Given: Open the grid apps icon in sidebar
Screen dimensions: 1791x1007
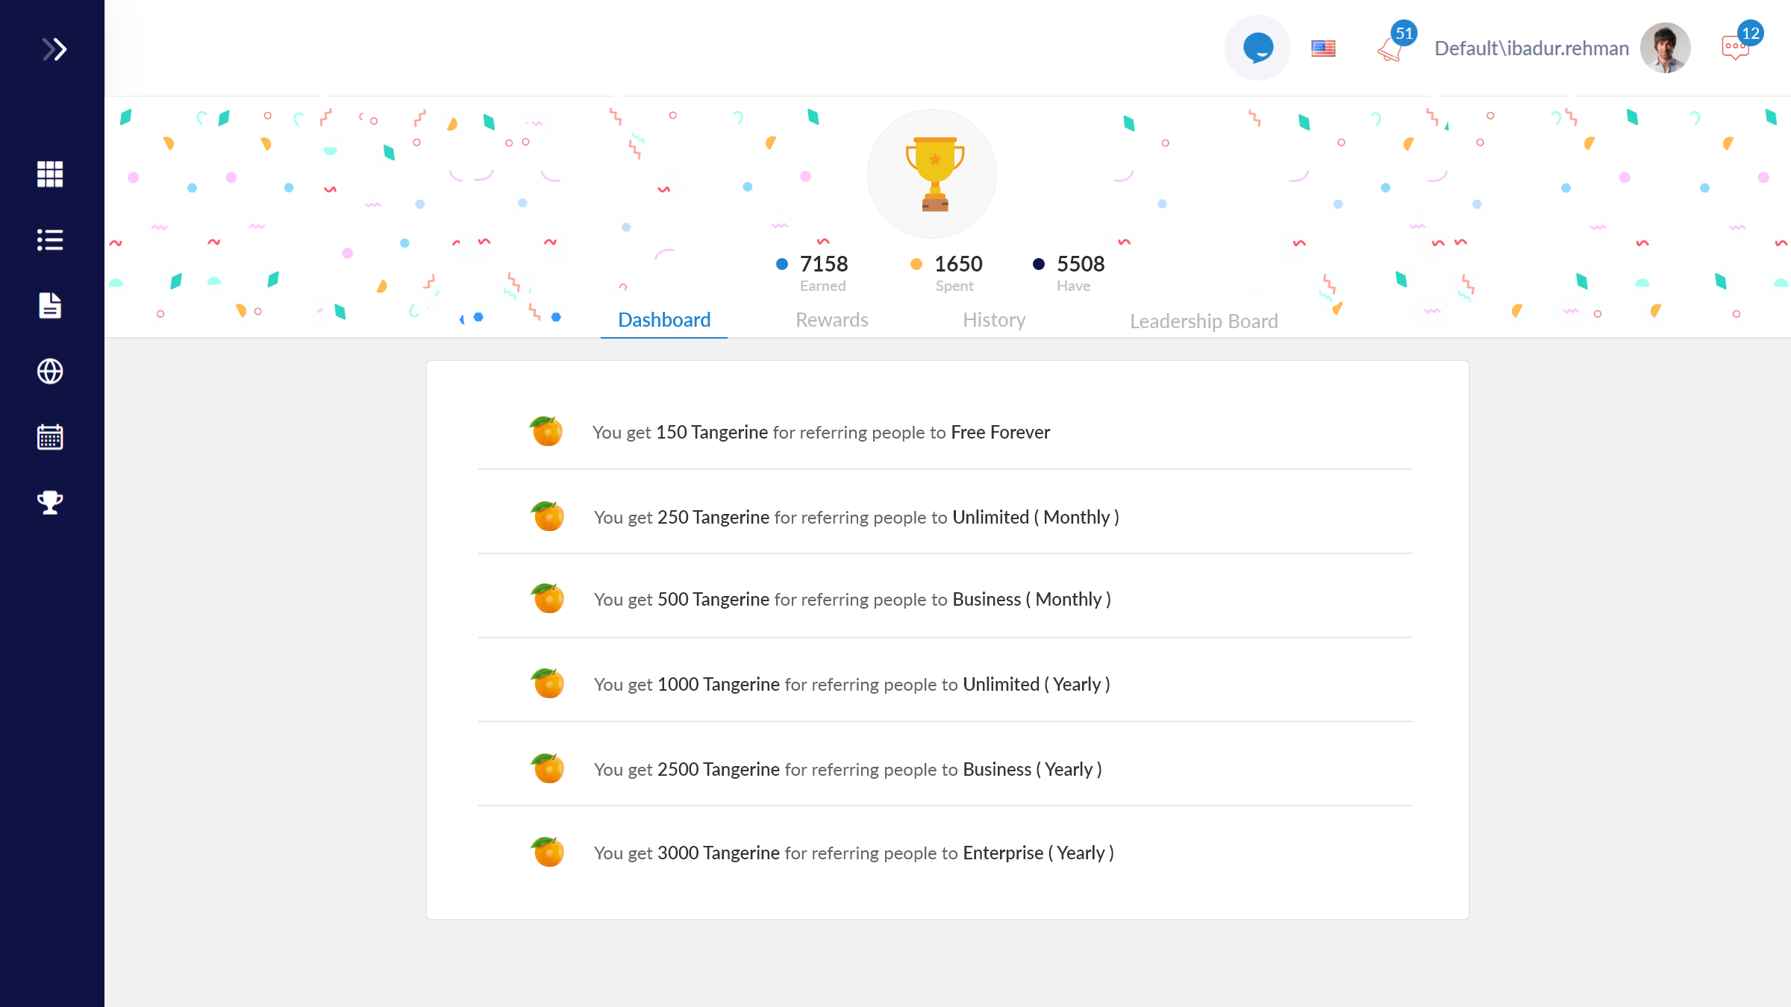Looking at the screenshot, I should tap(50, 174).
